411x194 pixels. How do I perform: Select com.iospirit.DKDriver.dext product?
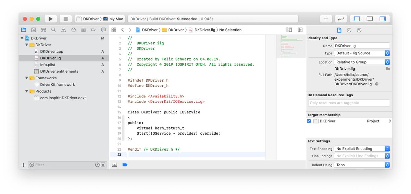pyautogui.click(x=64, y=98)
